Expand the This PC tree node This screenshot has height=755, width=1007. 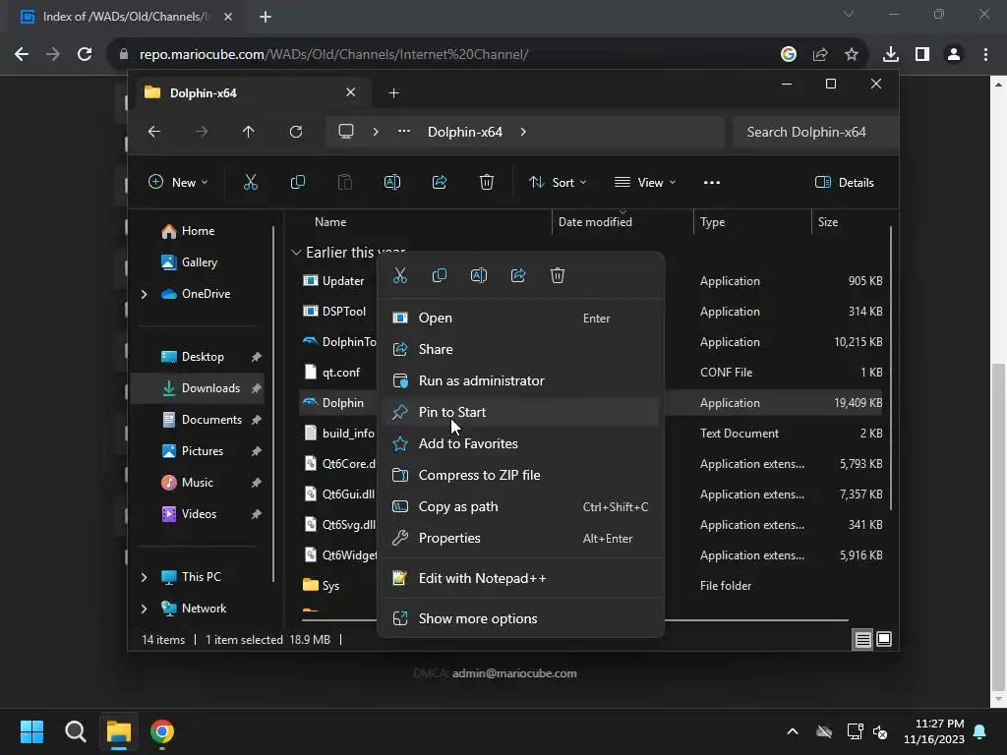coord(144,577)
